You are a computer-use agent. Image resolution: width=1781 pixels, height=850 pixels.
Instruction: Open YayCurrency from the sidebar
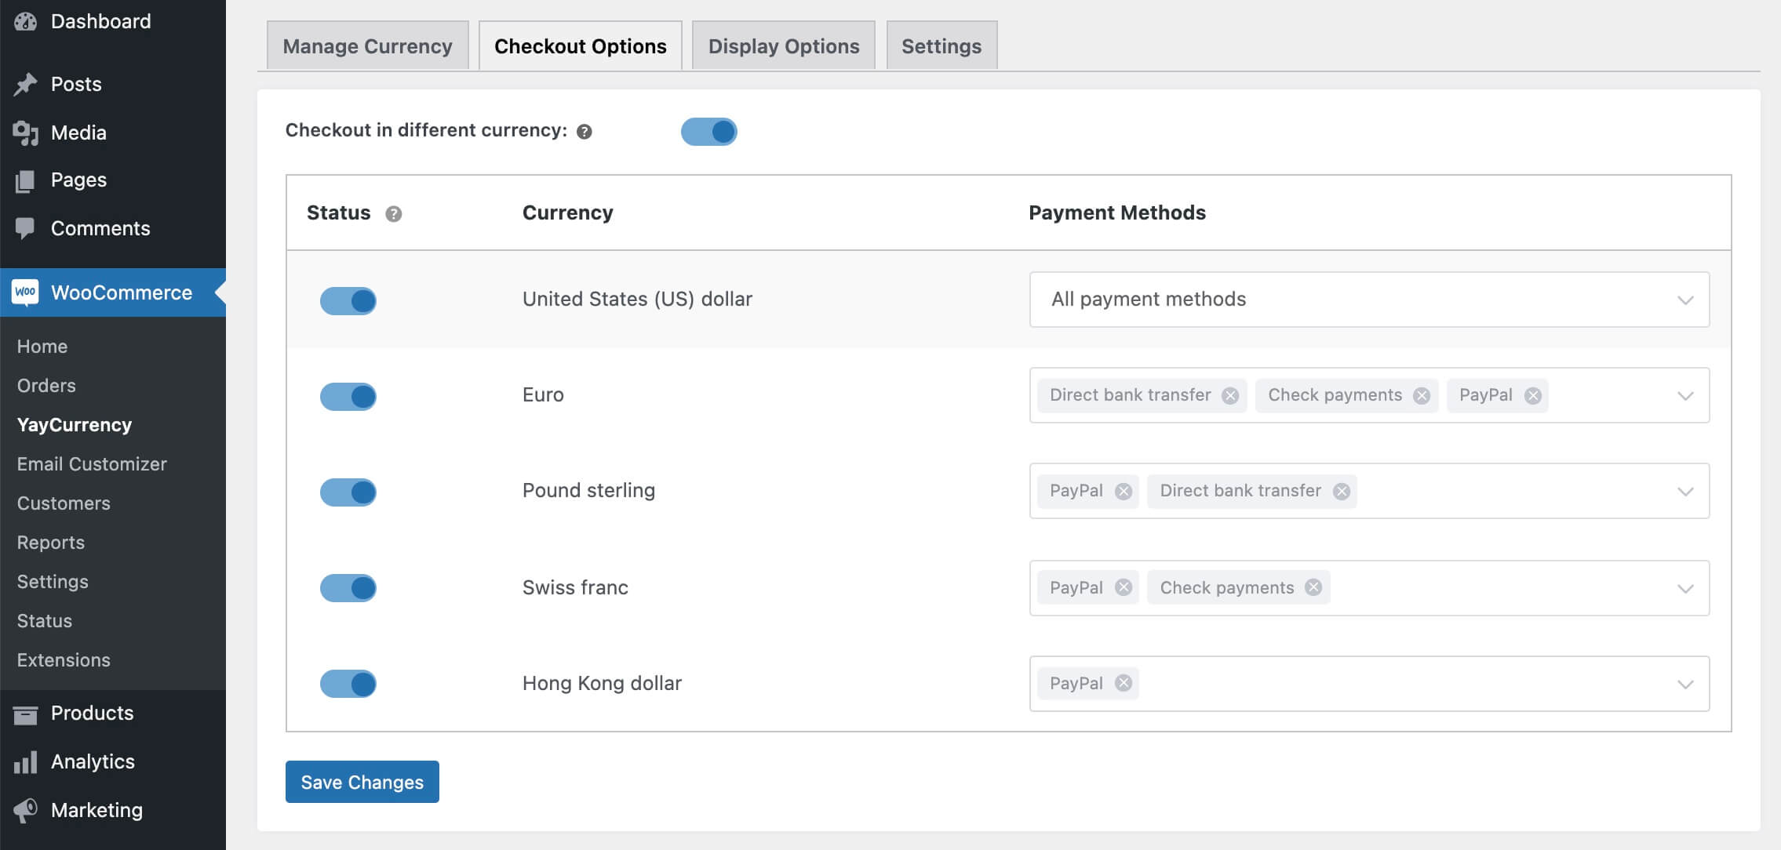pos(75,424)
